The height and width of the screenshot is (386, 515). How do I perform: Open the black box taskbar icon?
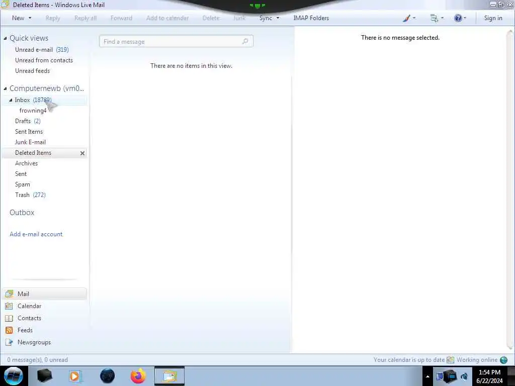44,376
